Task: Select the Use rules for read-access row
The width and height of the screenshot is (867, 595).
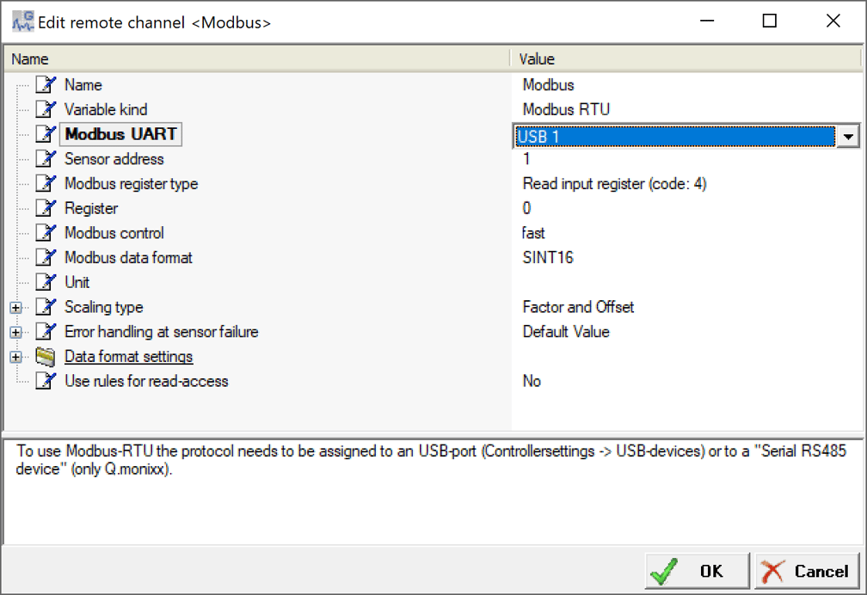Action: (146, 381)
